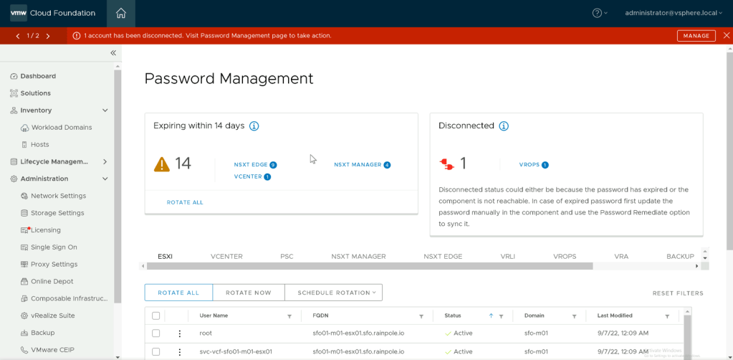Click the User Name column filter icon
The width and height of the screenshot is (733, 360).
(x=289, y=316)
